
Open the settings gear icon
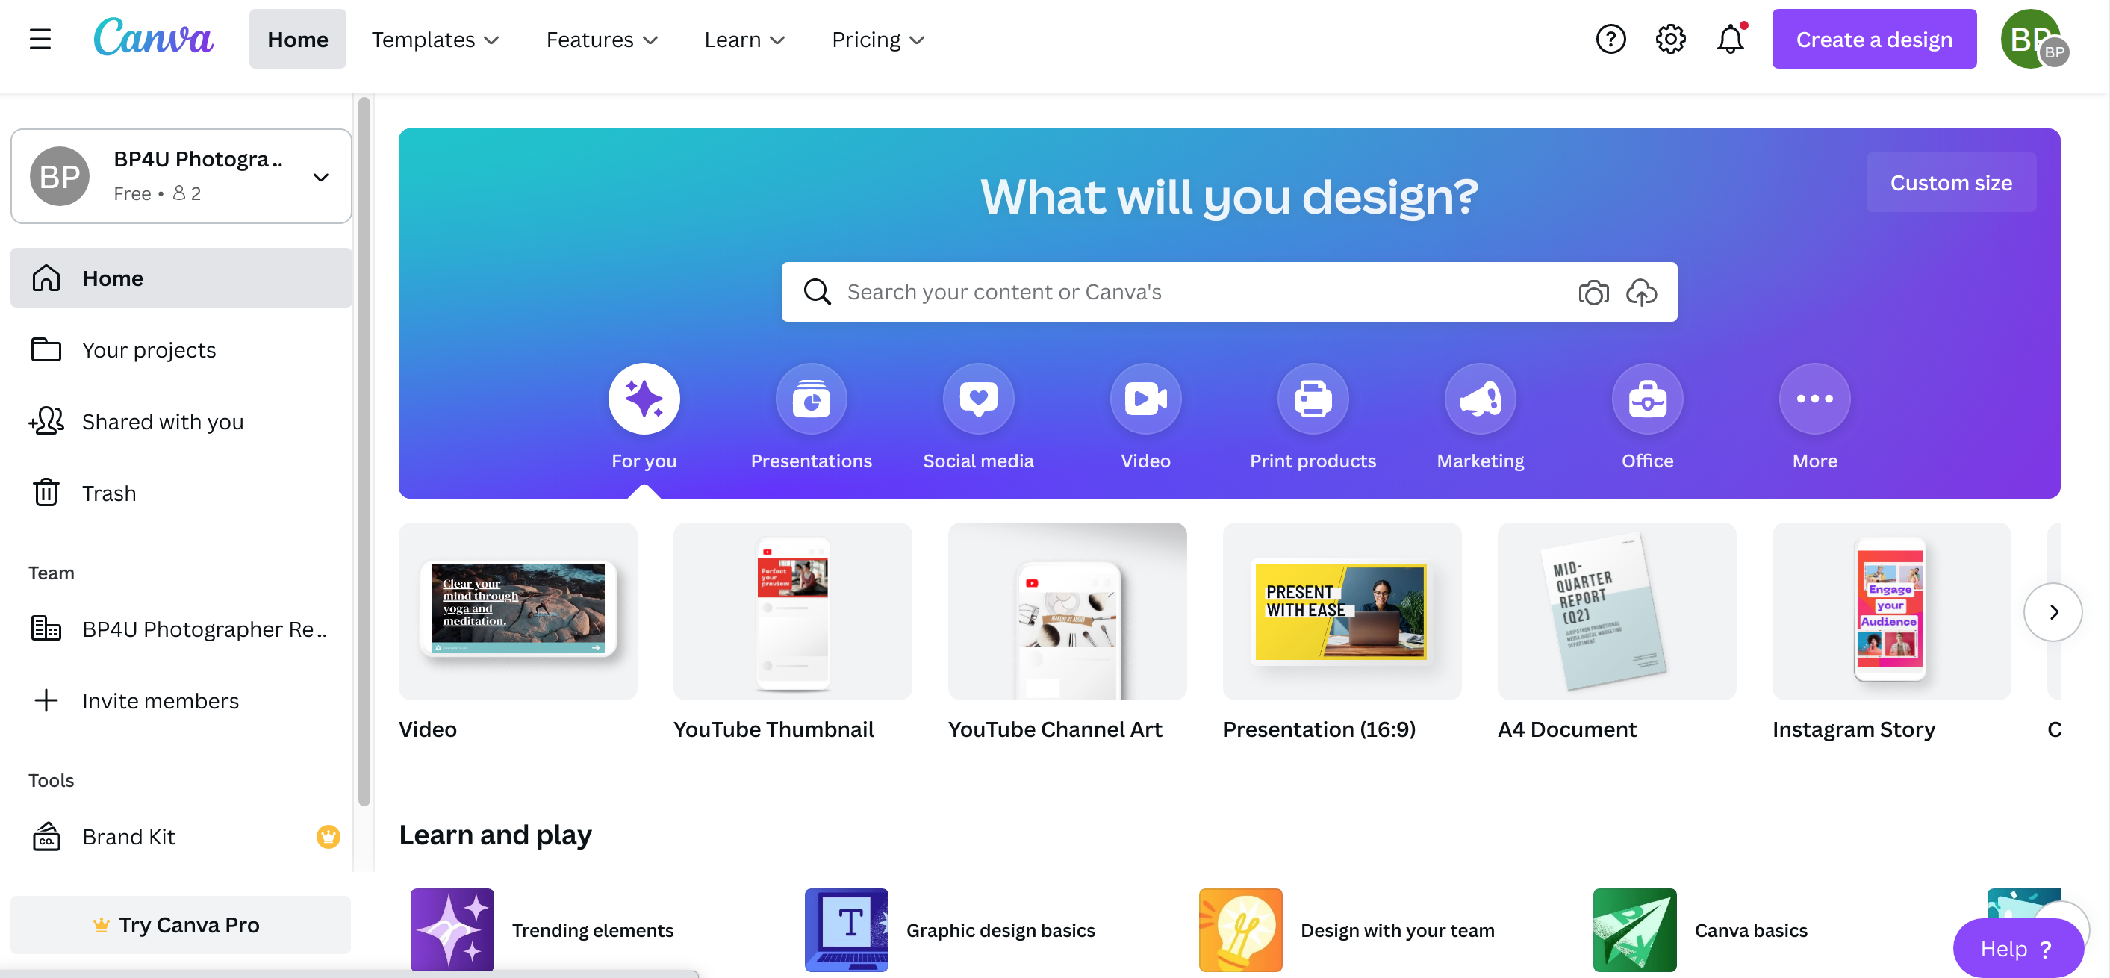[1670, 39]
